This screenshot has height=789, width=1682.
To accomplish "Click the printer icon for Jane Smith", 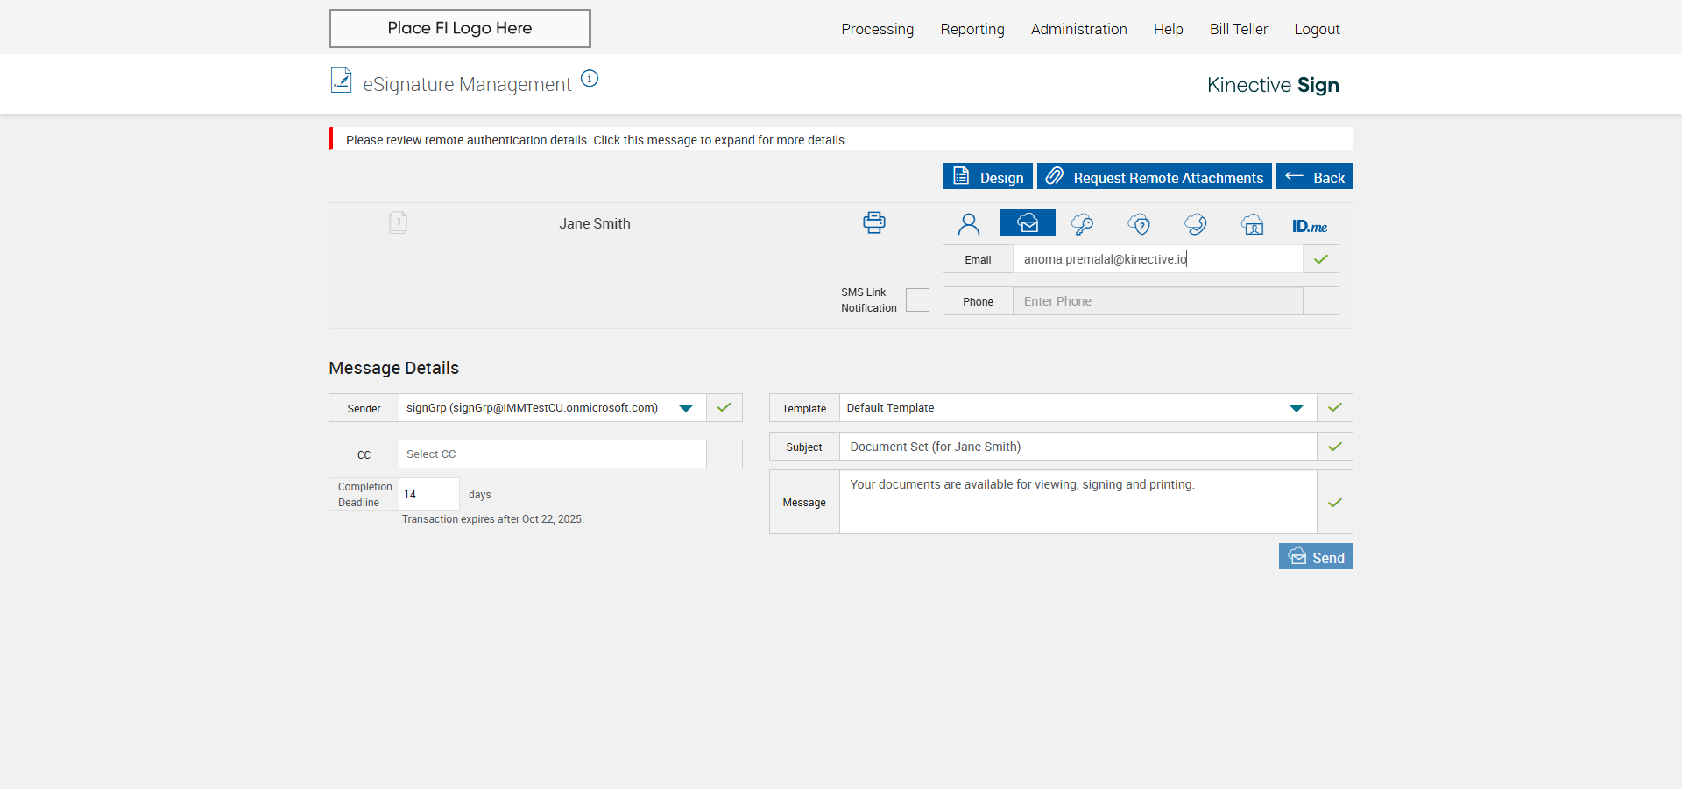I will click(873, 222).
